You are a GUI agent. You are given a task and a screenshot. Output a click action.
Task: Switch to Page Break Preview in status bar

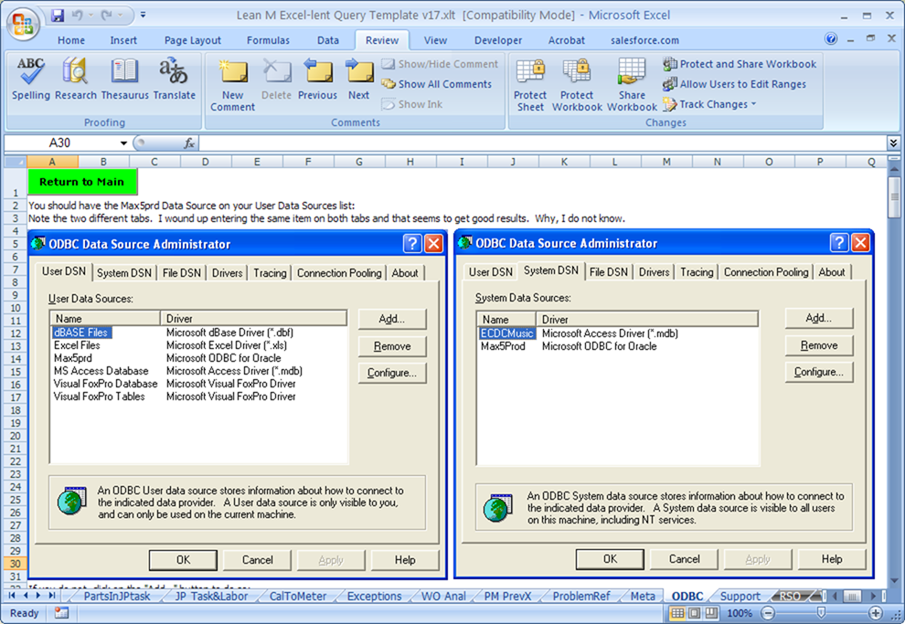[x=711, y=612]
